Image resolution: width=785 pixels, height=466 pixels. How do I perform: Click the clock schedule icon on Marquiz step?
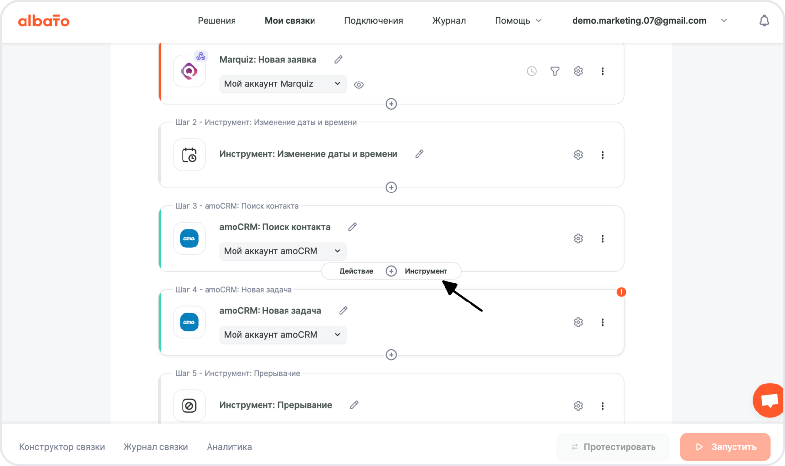(x=532, y=71)
